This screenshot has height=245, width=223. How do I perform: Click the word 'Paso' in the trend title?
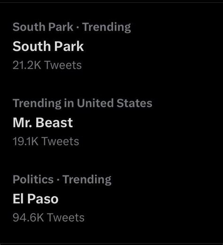click(43, 199)
